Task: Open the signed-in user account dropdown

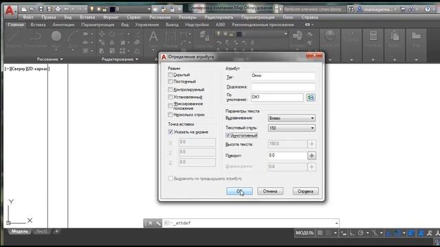Action: tap(377, 9)
